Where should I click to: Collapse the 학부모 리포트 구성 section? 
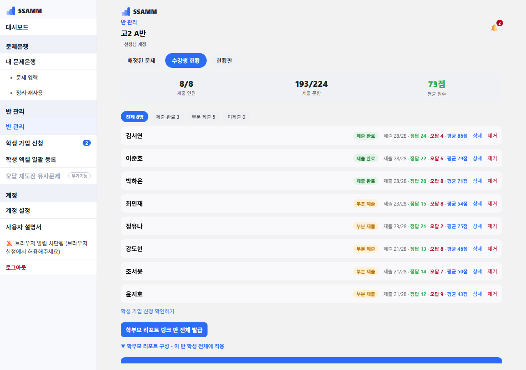tap(173, 346)
